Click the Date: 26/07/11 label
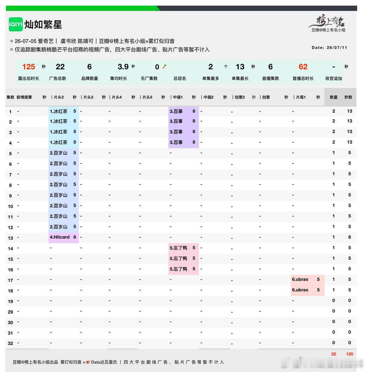367x372 pixels. pyautogui.click(x=329, y=48)
